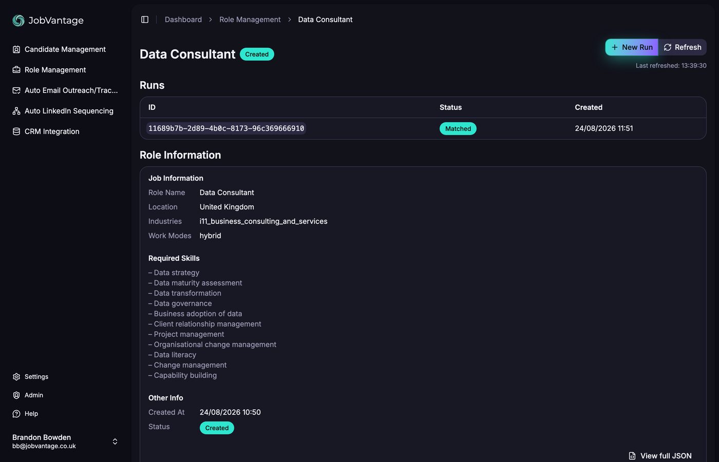
Task: Click the Data Consultant breadcrumb
Action: pyautogui.click(x=326, y=20)
